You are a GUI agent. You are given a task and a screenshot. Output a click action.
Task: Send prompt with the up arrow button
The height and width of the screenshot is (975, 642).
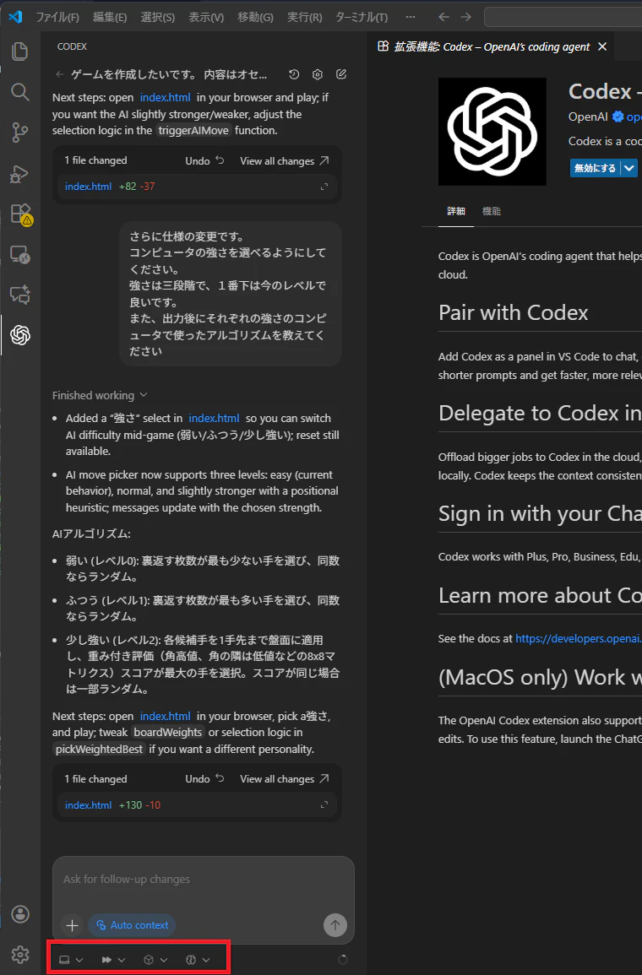(x=335, y=925)
